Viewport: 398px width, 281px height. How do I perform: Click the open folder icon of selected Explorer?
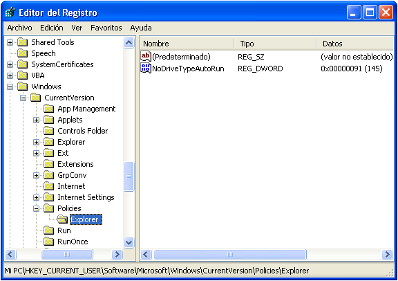pos(62,219)
